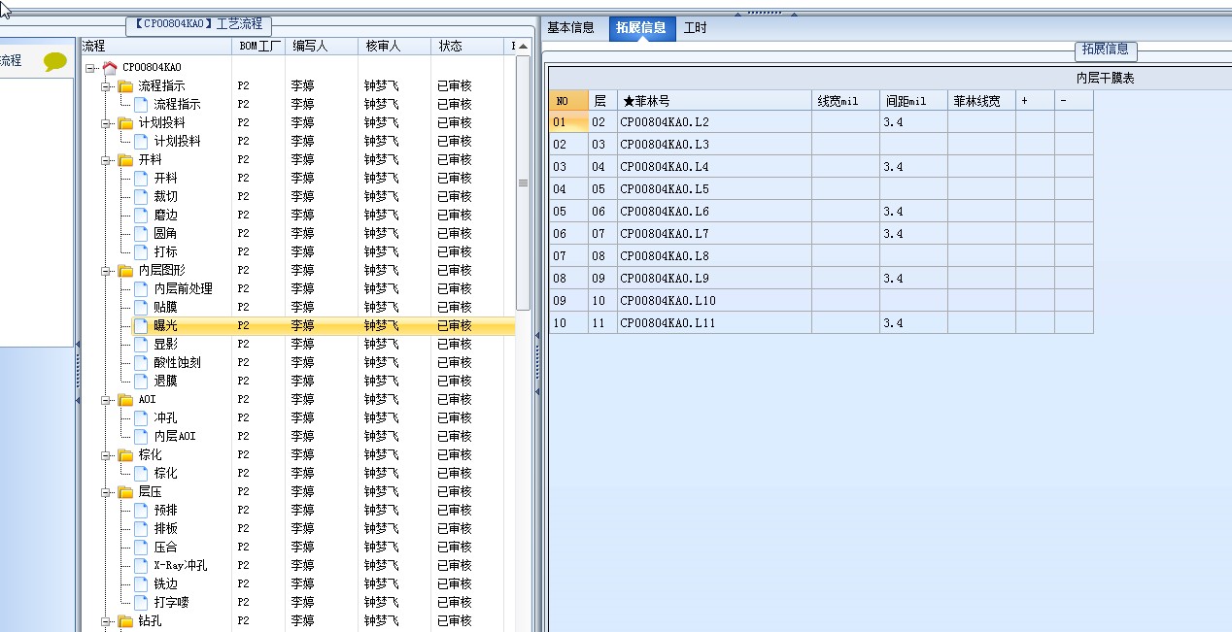Collapse the 计划投料 folder node

pos(106,123)
